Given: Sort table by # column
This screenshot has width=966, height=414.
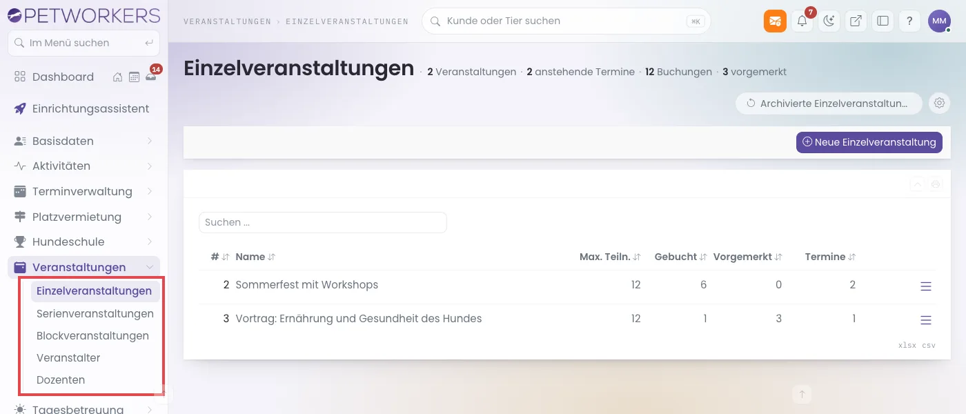Looking at the screenshot, I should coord(220,257).
